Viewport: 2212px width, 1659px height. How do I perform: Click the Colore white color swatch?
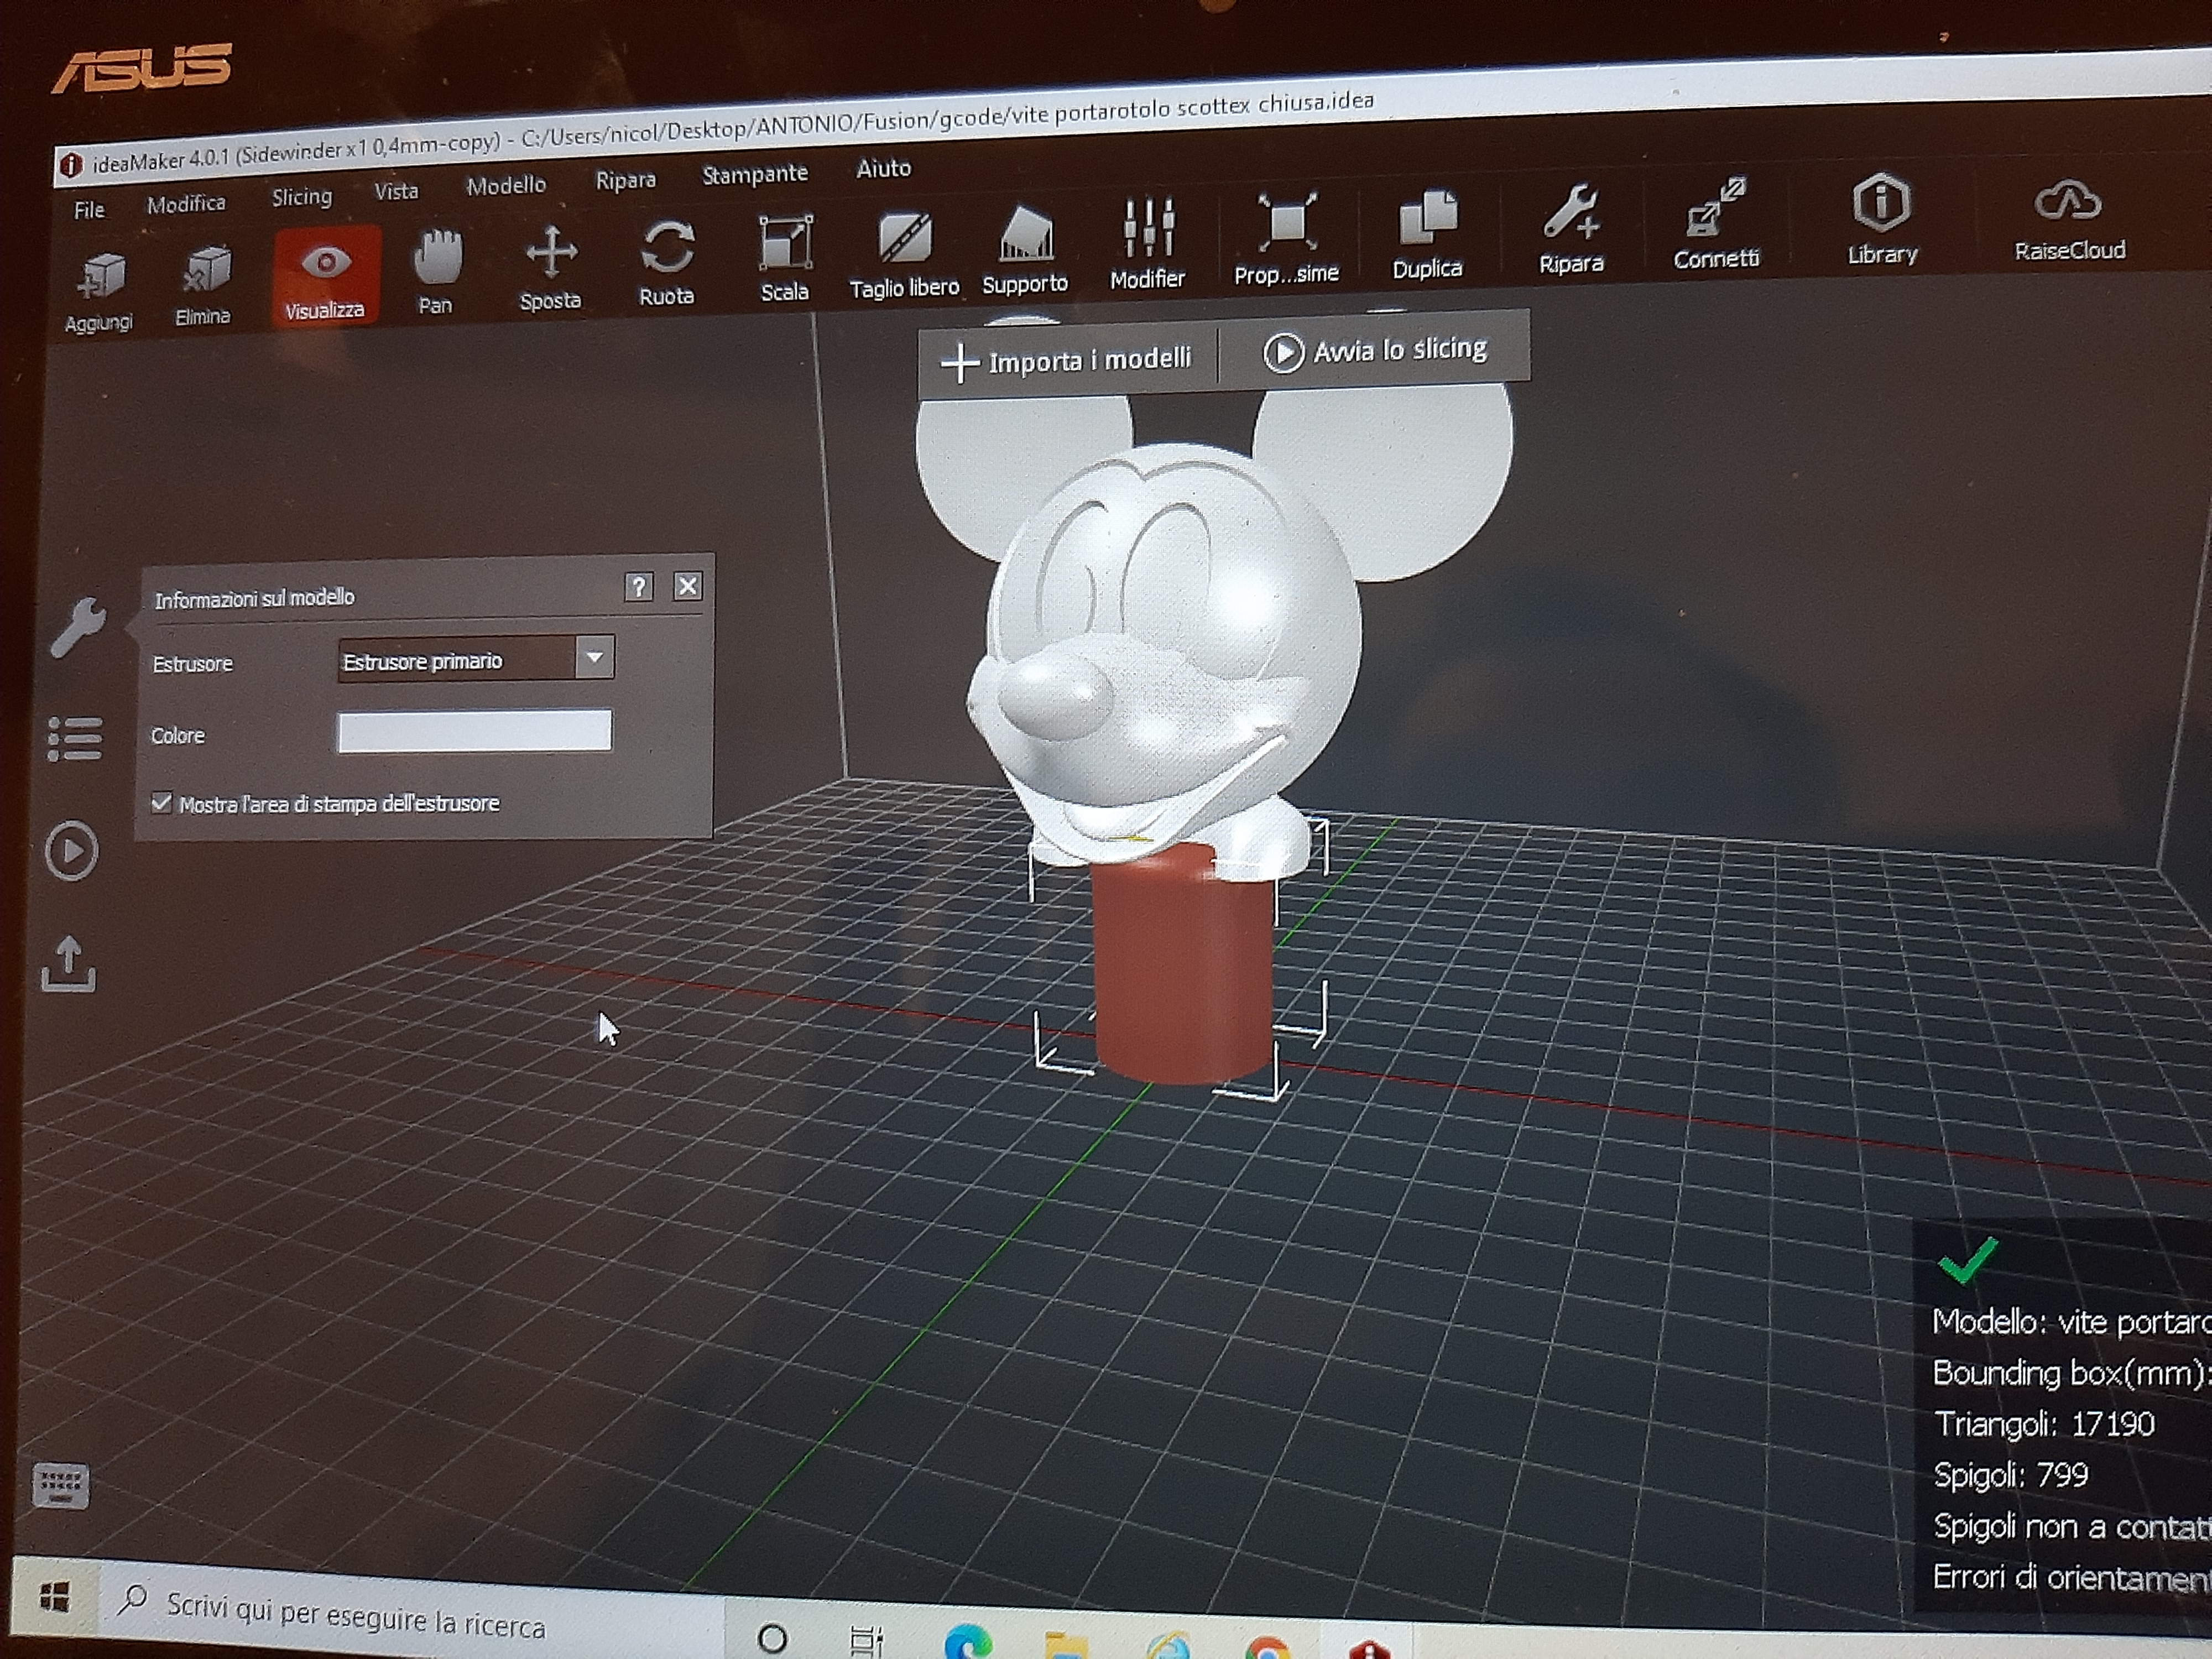(x=475, y=731)
